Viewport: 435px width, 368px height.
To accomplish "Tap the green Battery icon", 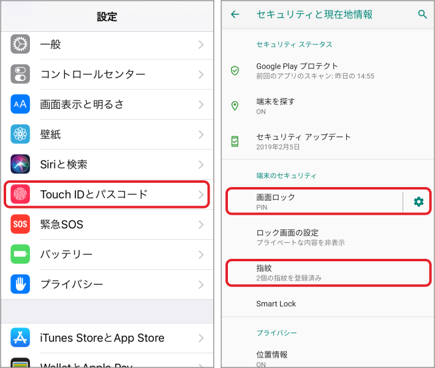I will click(20, 254).
